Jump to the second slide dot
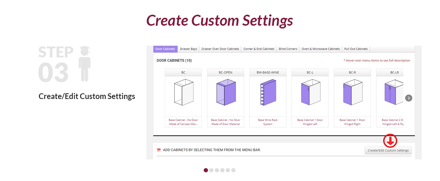The width and height of the screenshot is (440, 181). tap(211, 170)
